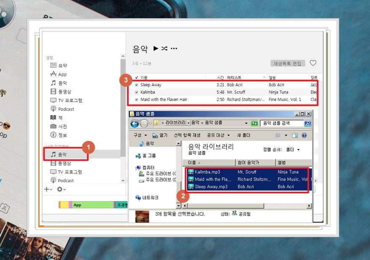Play the 음악 playlist
Viewport: 370px width, 260px height.
pyautogui.click(x=155, y=49)
